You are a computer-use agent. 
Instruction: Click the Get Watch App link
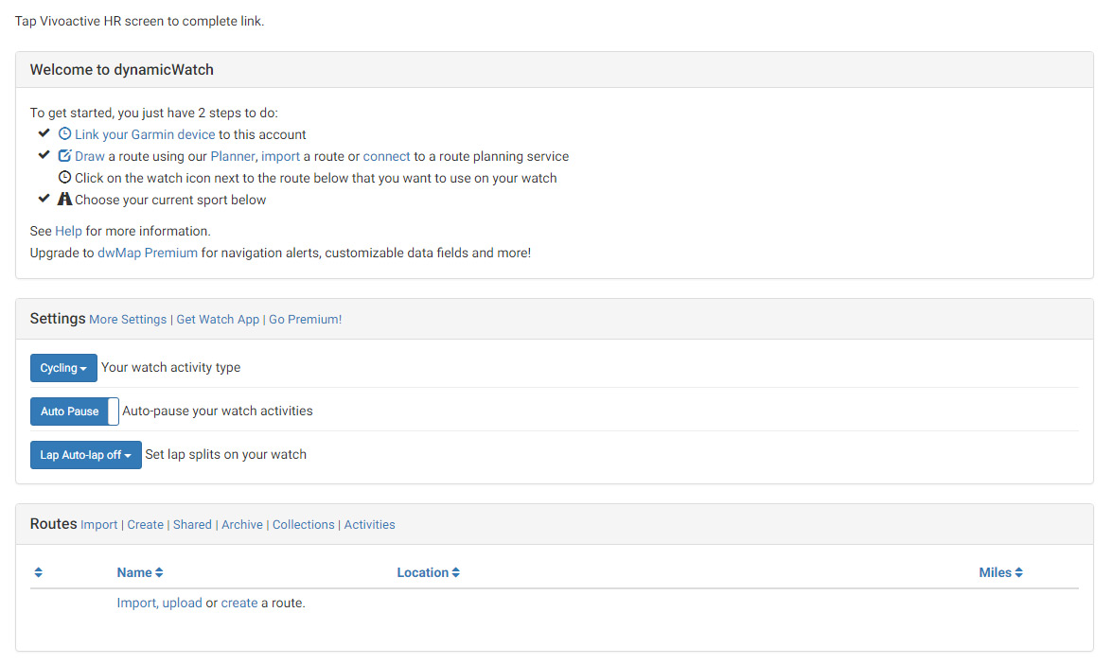pyautogui.click(x=218, y=320)
